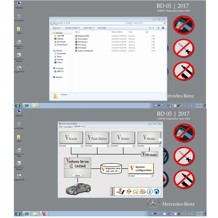Click DTS8 folder desktop icon in lower screenshot
This screenshot has height=218, width=218.
coord(19,138)
